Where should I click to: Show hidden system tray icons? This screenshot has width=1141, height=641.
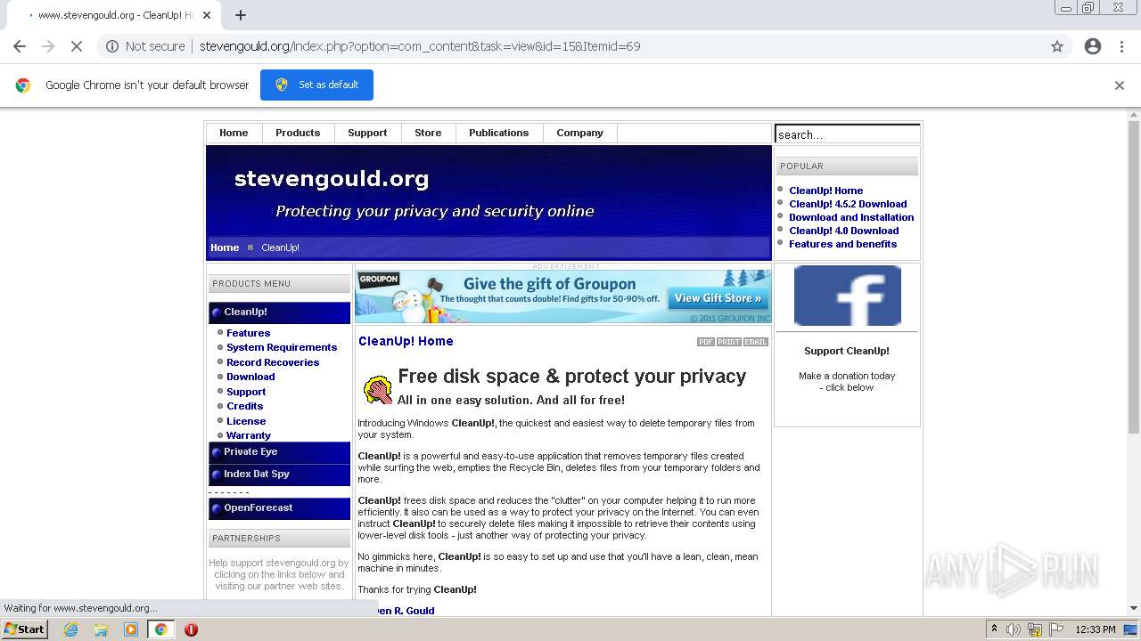994,629
